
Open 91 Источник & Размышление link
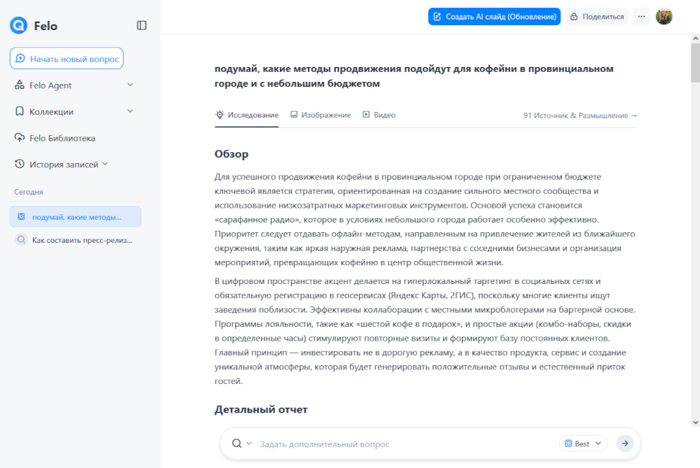pyautogui.click(x=580, y=115)
